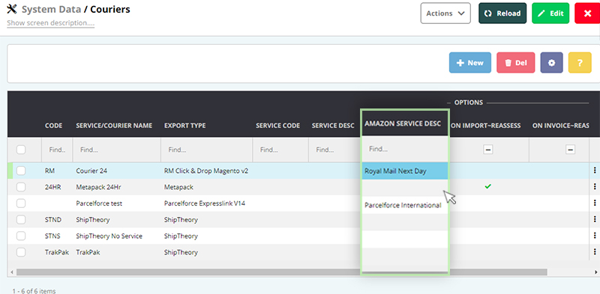Viewport: 600px width, 294px height.
Task: Sort by Code column header
Action: [x=53, y=126]
